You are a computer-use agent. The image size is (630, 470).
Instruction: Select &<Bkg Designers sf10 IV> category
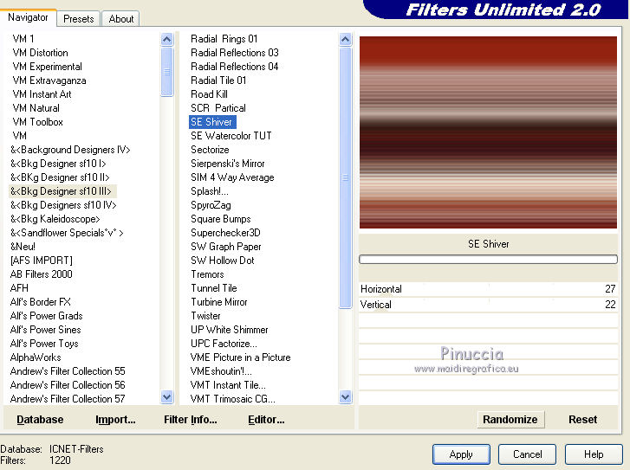point(63,205)
